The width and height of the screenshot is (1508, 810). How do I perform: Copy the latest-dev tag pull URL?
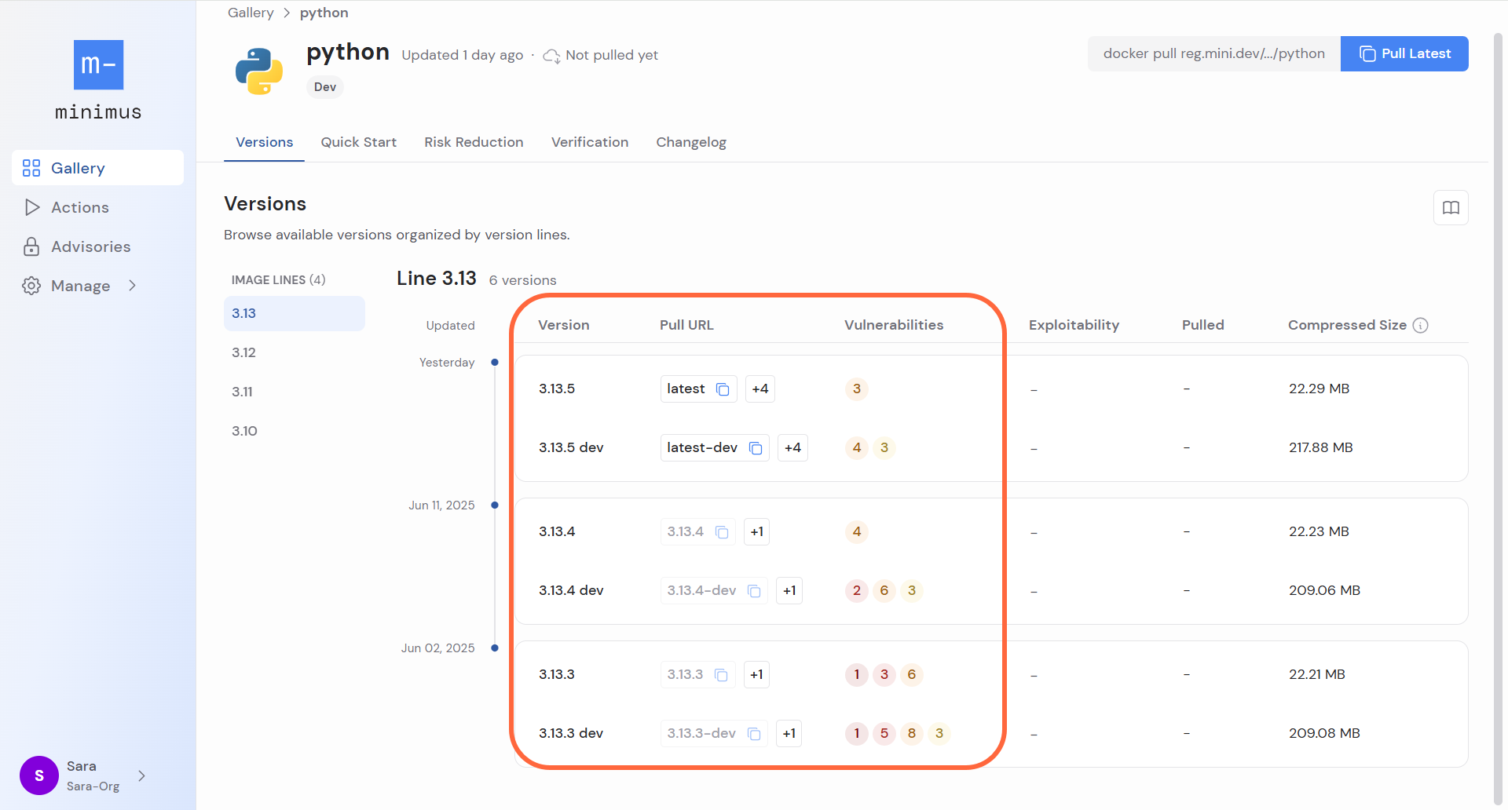pos(756,447)
